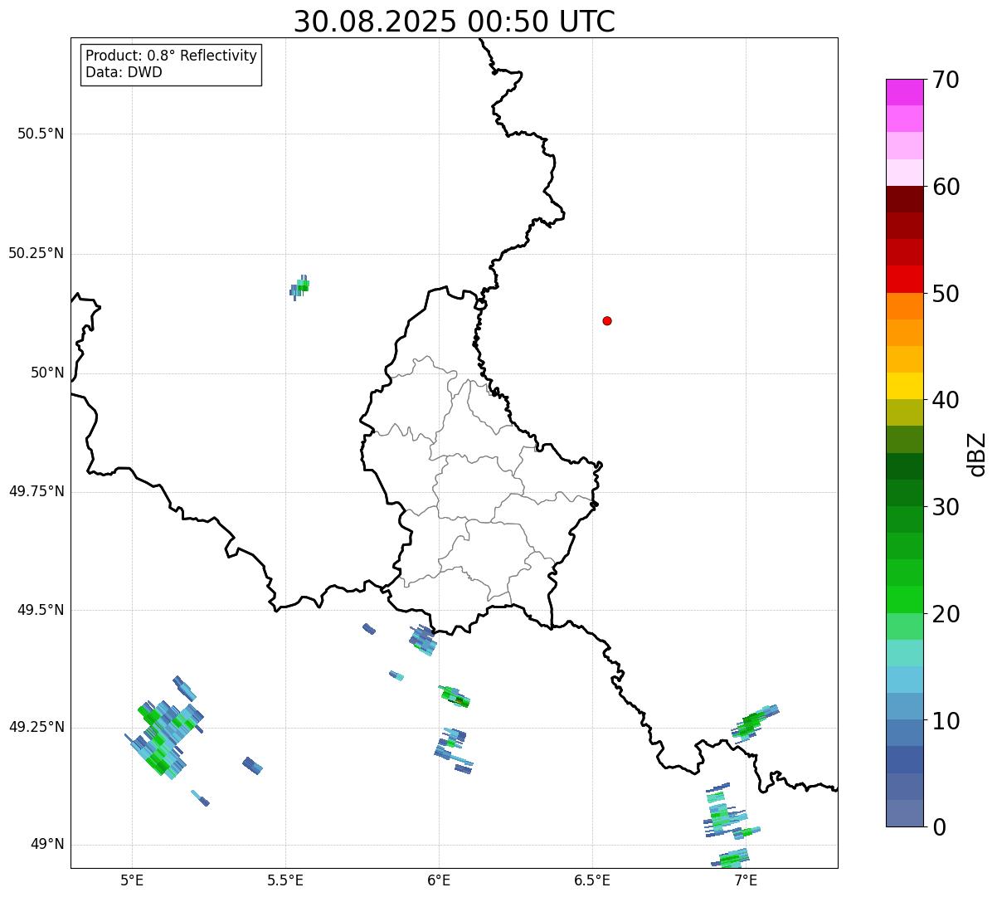This screenshot has height=897, width=997.
Task: Click the title "30.08.2025 00:50 UTC"
Action: pos(455,22)
